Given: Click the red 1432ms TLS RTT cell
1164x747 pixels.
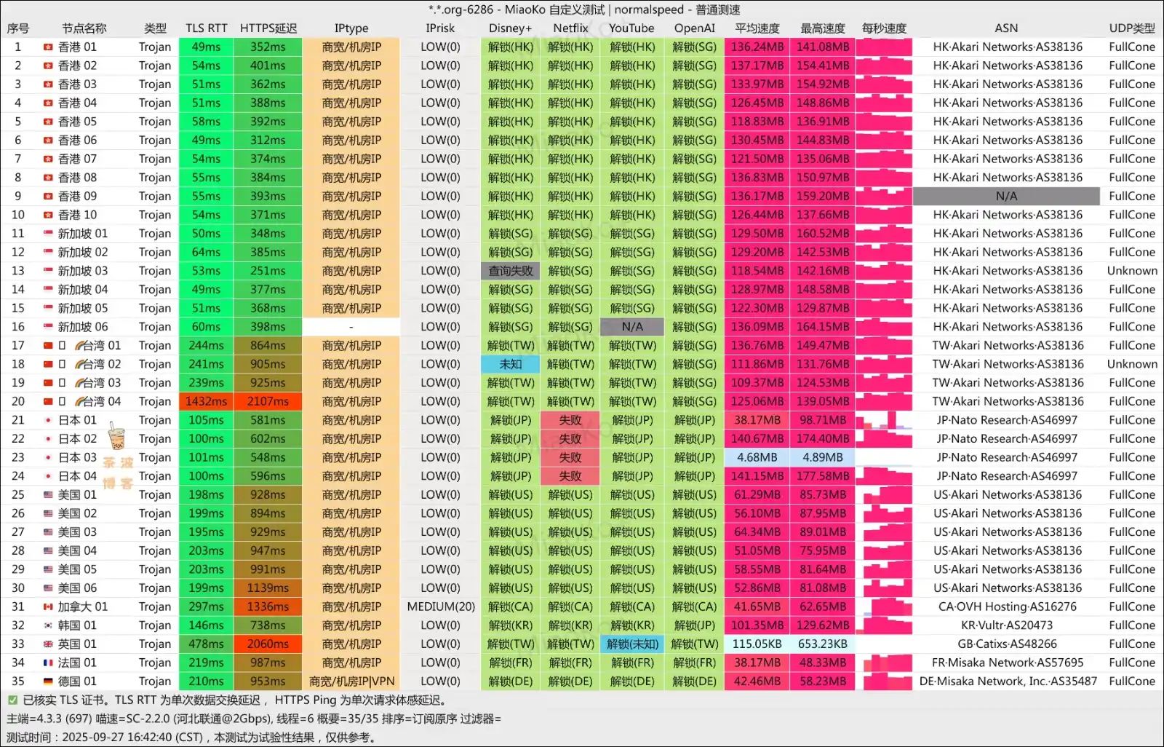Looking at the screenshot, I should pos(206,402).
